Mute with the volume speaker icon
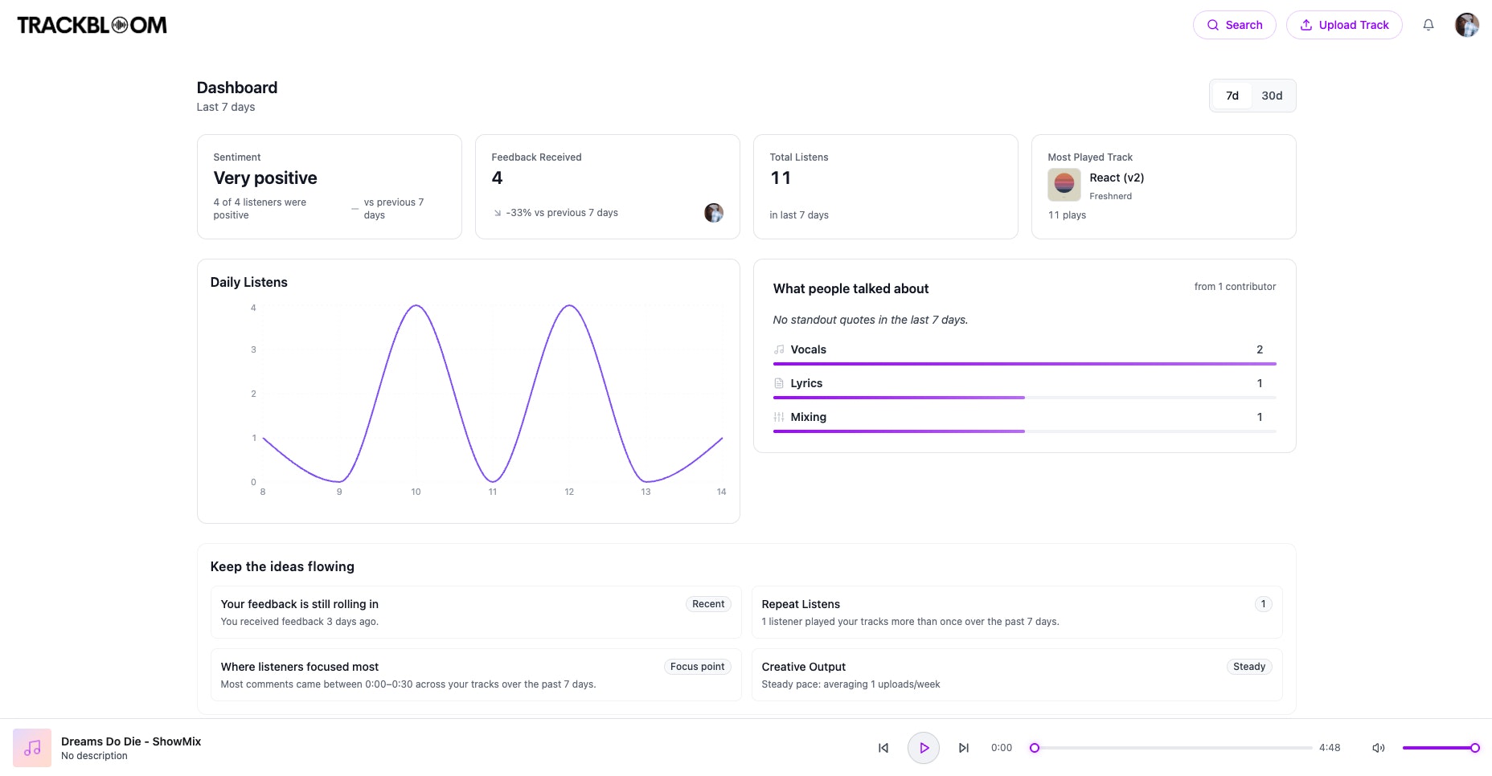Image resolution: width=1492 pixels, height=776 pixels. [x=1378, y=748]
